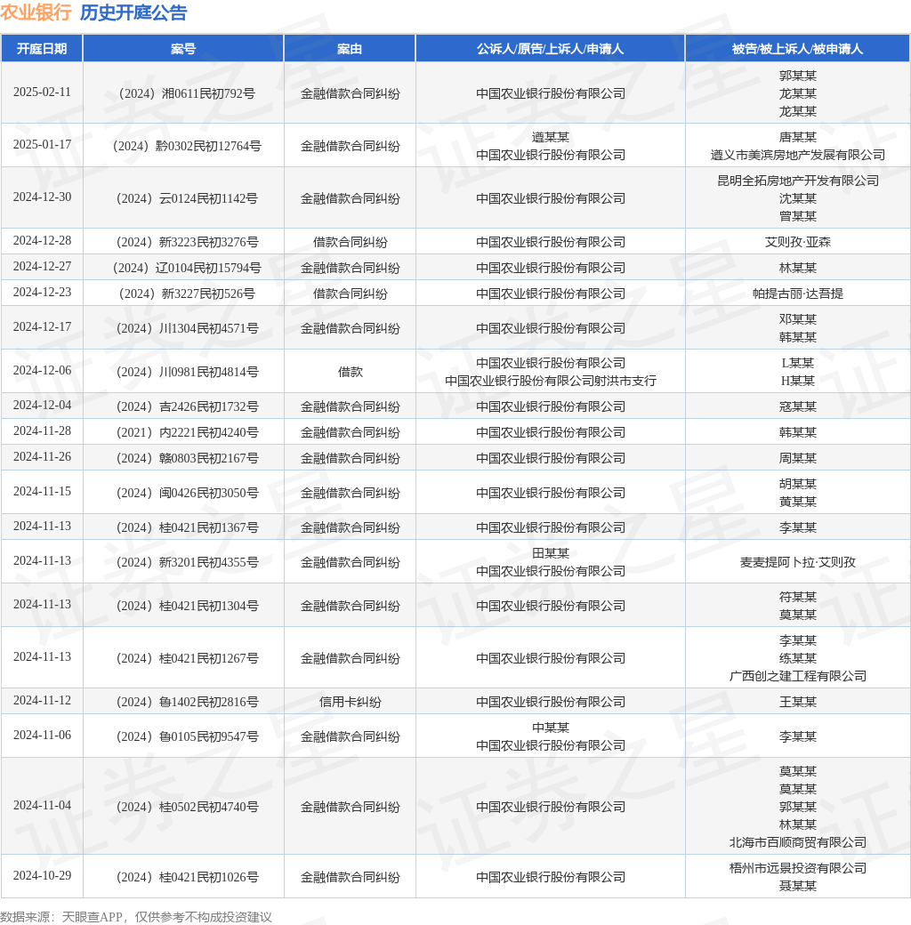Image resolution: width=911 pixels, height=925 pixels.
Task: Select the date 2024-12-30
Action: pos(42,197)
